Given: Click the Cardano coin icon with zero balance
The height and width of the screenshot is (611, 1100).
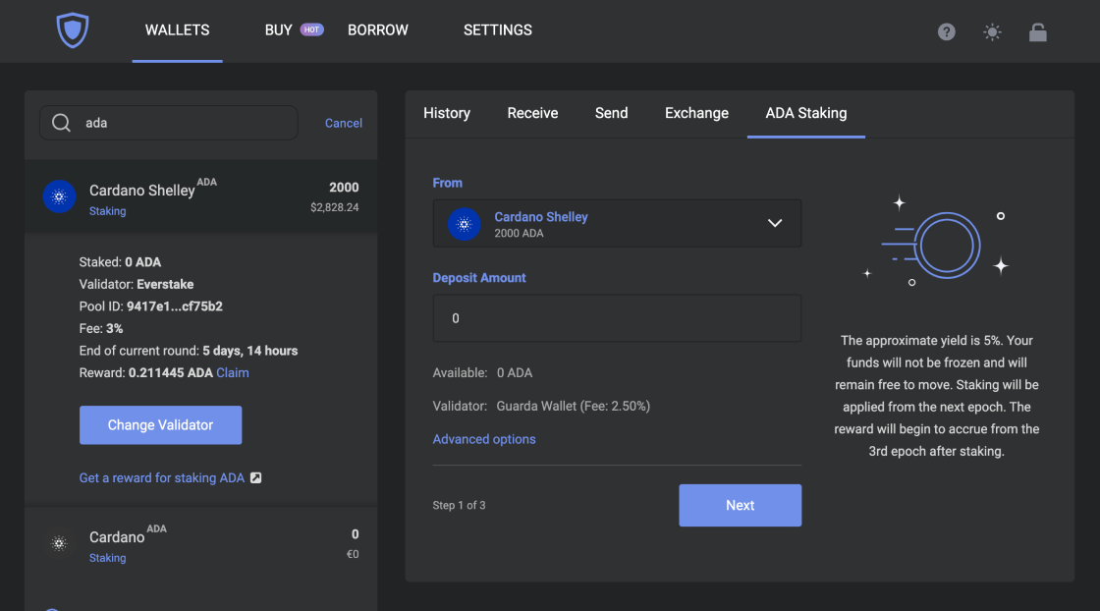Looking at the screenshot, I should pyautogui.click(x=60, y=543).
